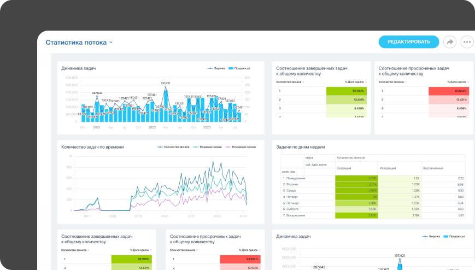The width and height of the screenshot is (475, 270).
Task: Click the "Неотвеченный" column header in weekday table
Action: [x=432, y=168]
